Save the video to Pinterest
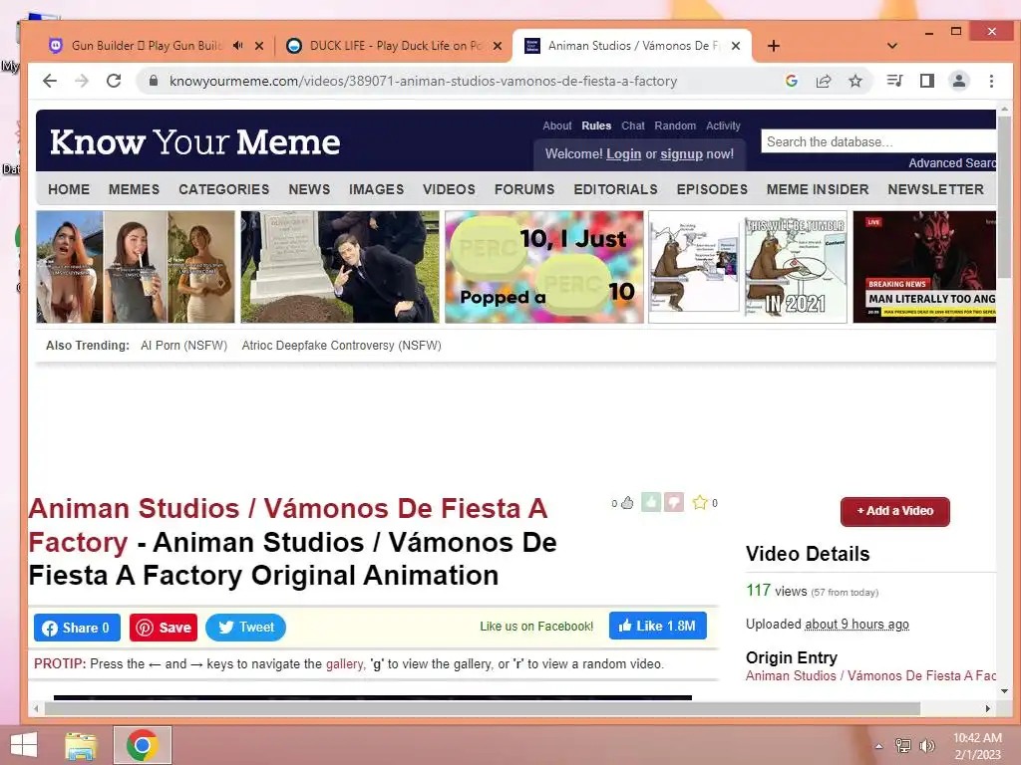Viewport: 1021px width, 765px height. point(164,628)
